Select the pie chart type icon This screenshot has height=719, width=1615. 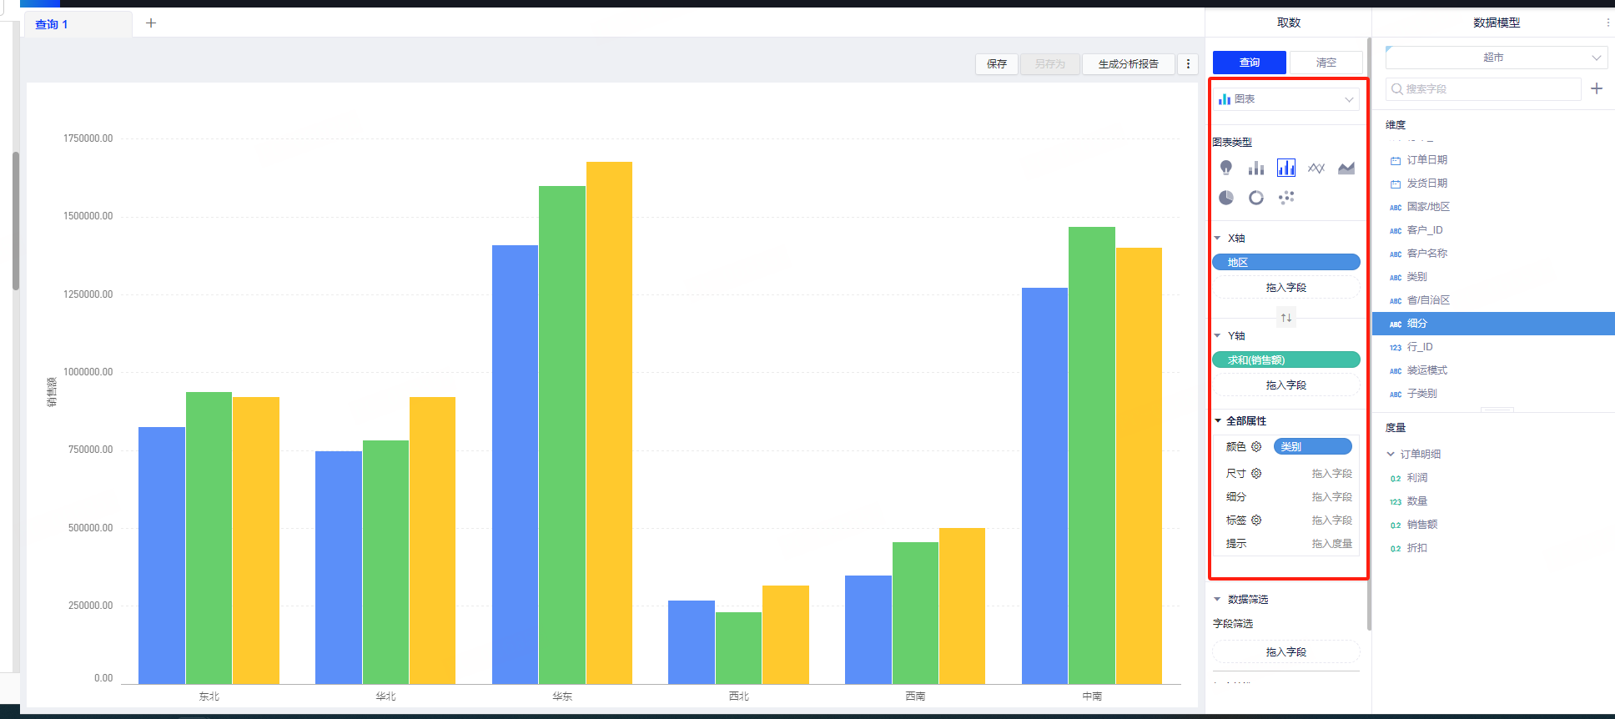click(1226, 198)
